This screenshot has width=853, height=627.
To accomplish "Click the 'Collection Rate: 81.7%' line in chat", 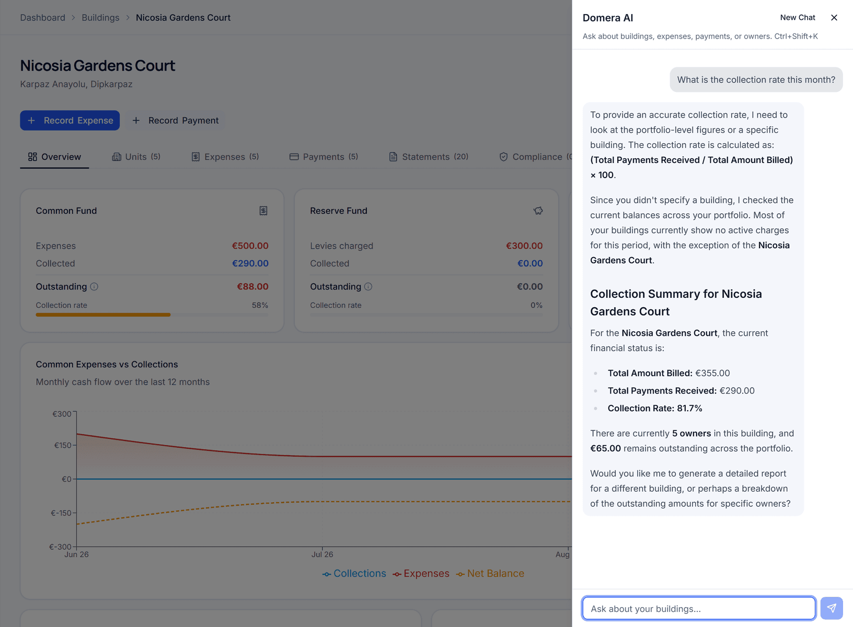I will click(655, 409).
